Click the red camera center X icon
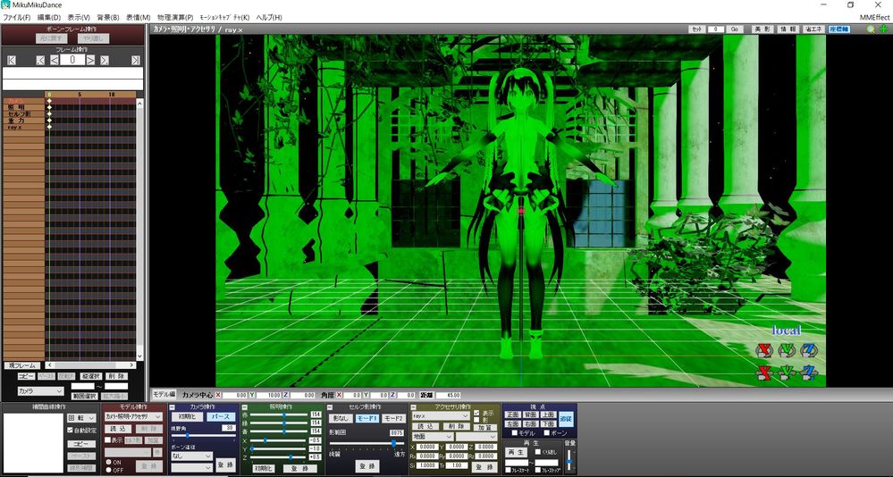 (x=218, y=395)
